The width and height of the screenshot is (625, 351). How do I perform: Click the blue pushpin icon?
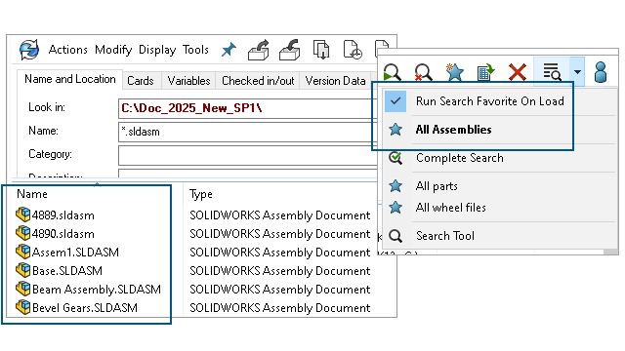tap(229, 50)
